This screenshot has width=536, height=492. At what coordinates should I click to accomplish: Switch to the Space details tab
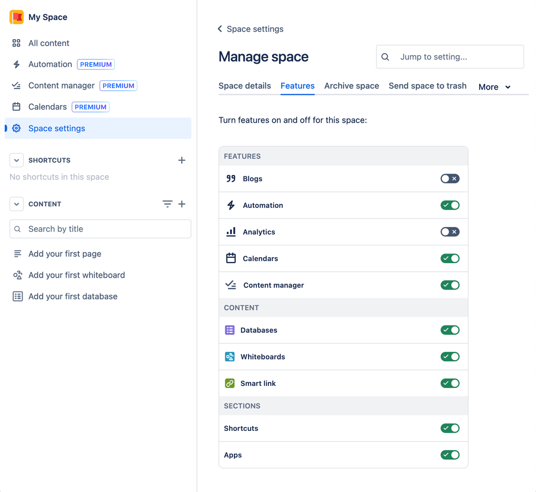245,86
